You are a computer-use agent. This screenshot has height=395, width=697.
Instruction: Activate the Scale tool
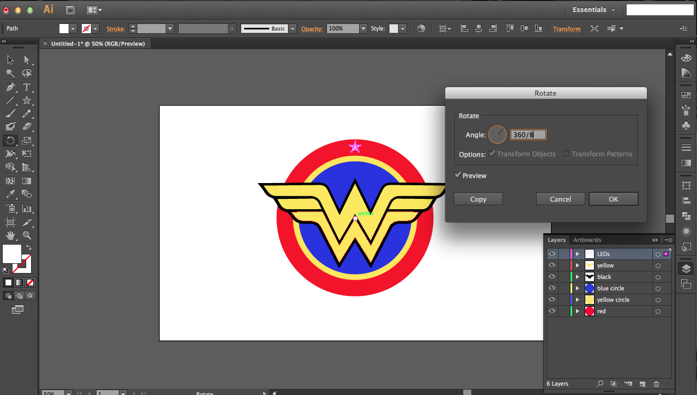tap(27, 141)
